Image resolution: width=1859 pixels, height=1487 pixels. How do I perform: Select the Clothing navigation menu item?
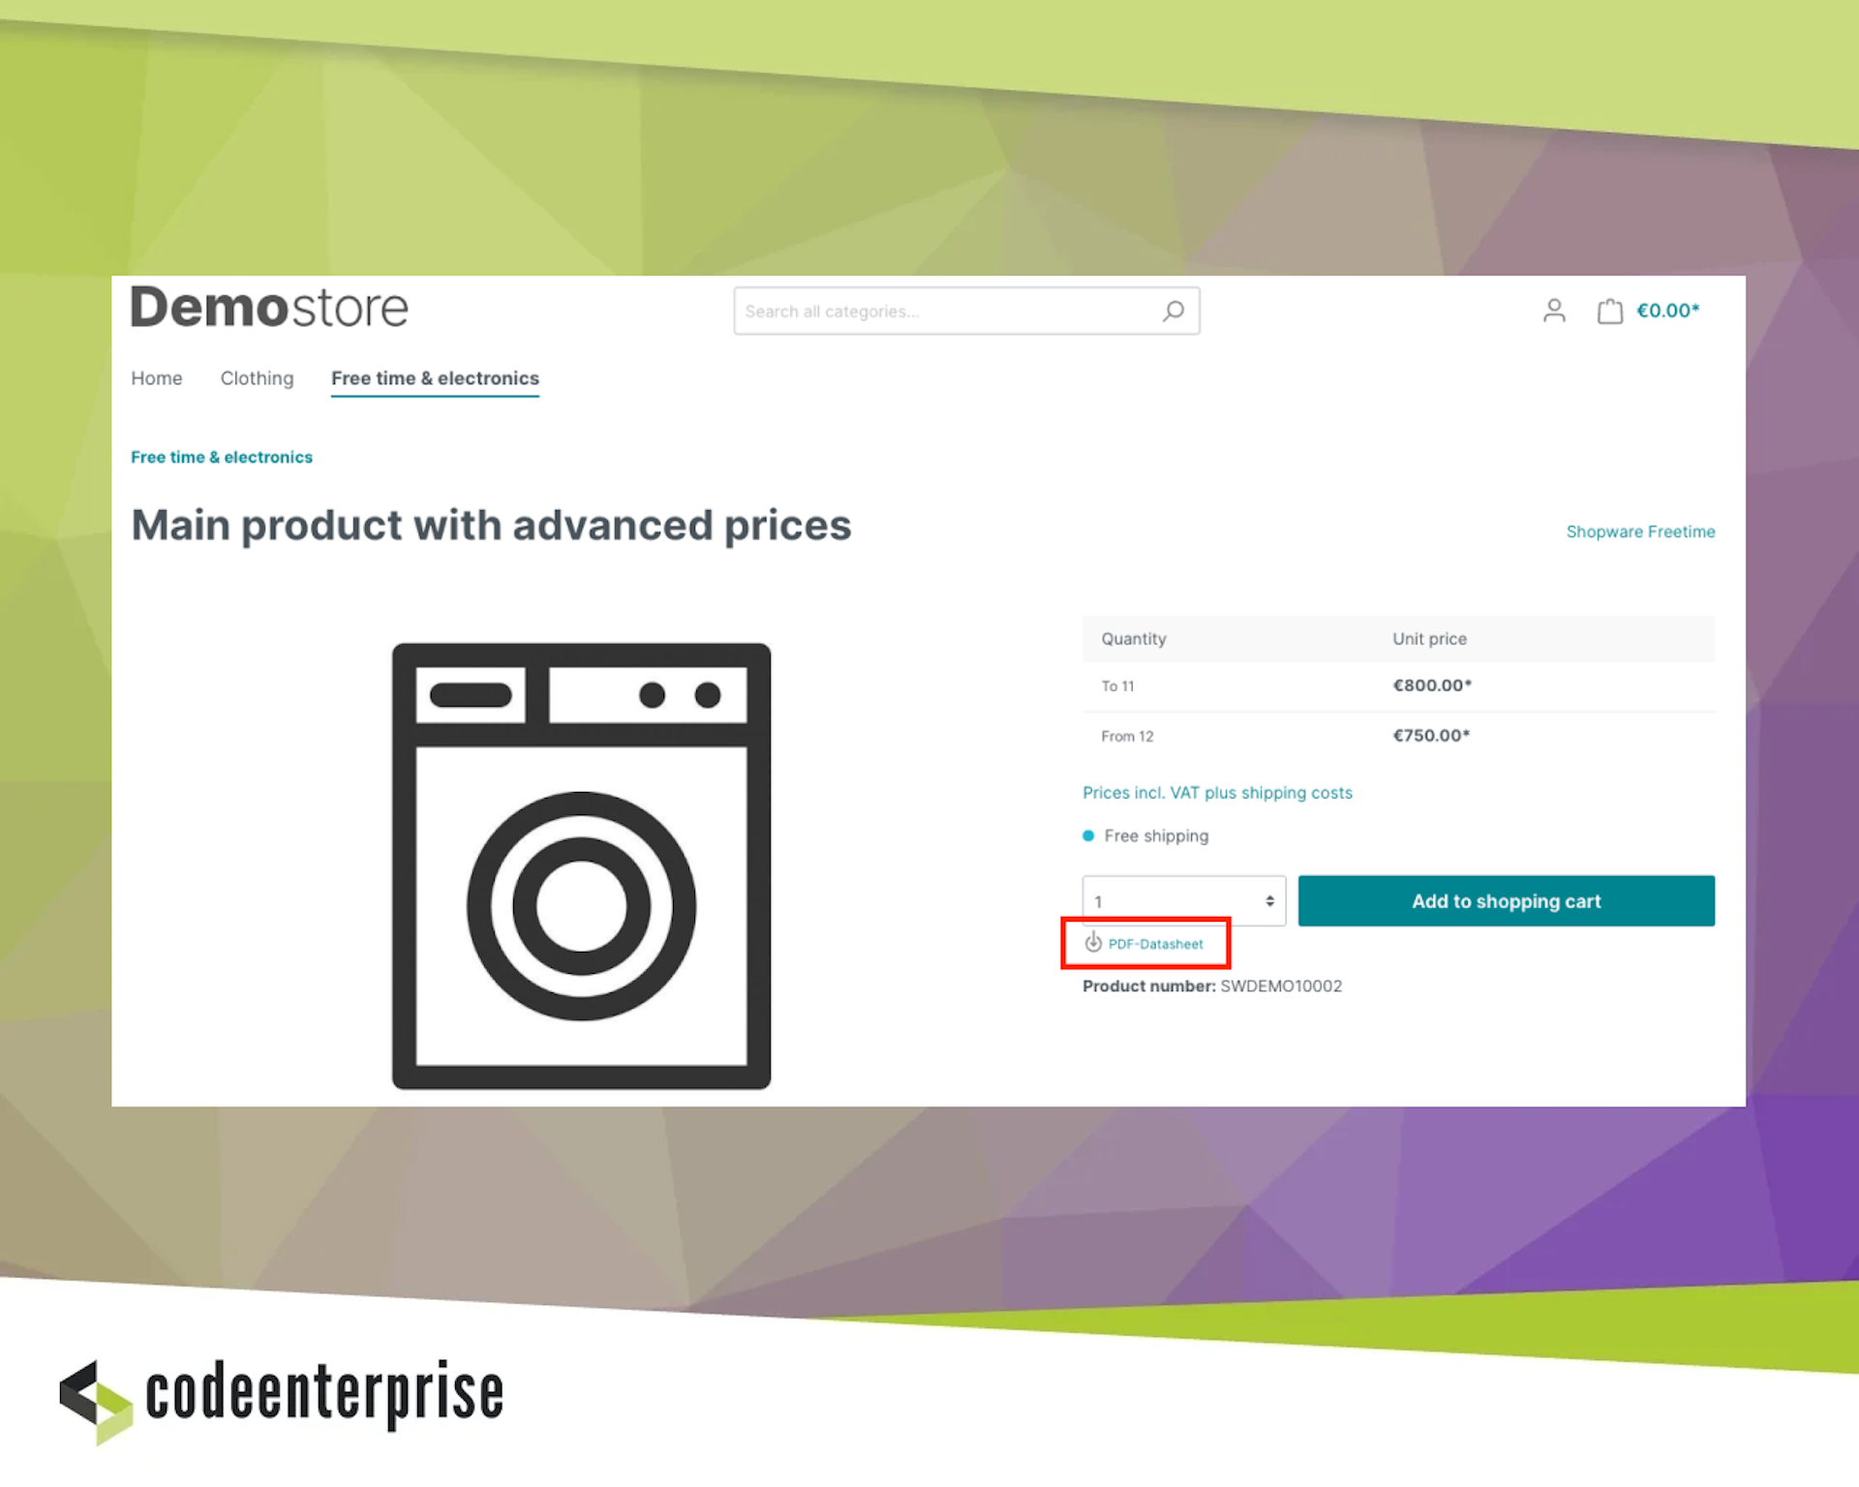click(x=255, y=378)
